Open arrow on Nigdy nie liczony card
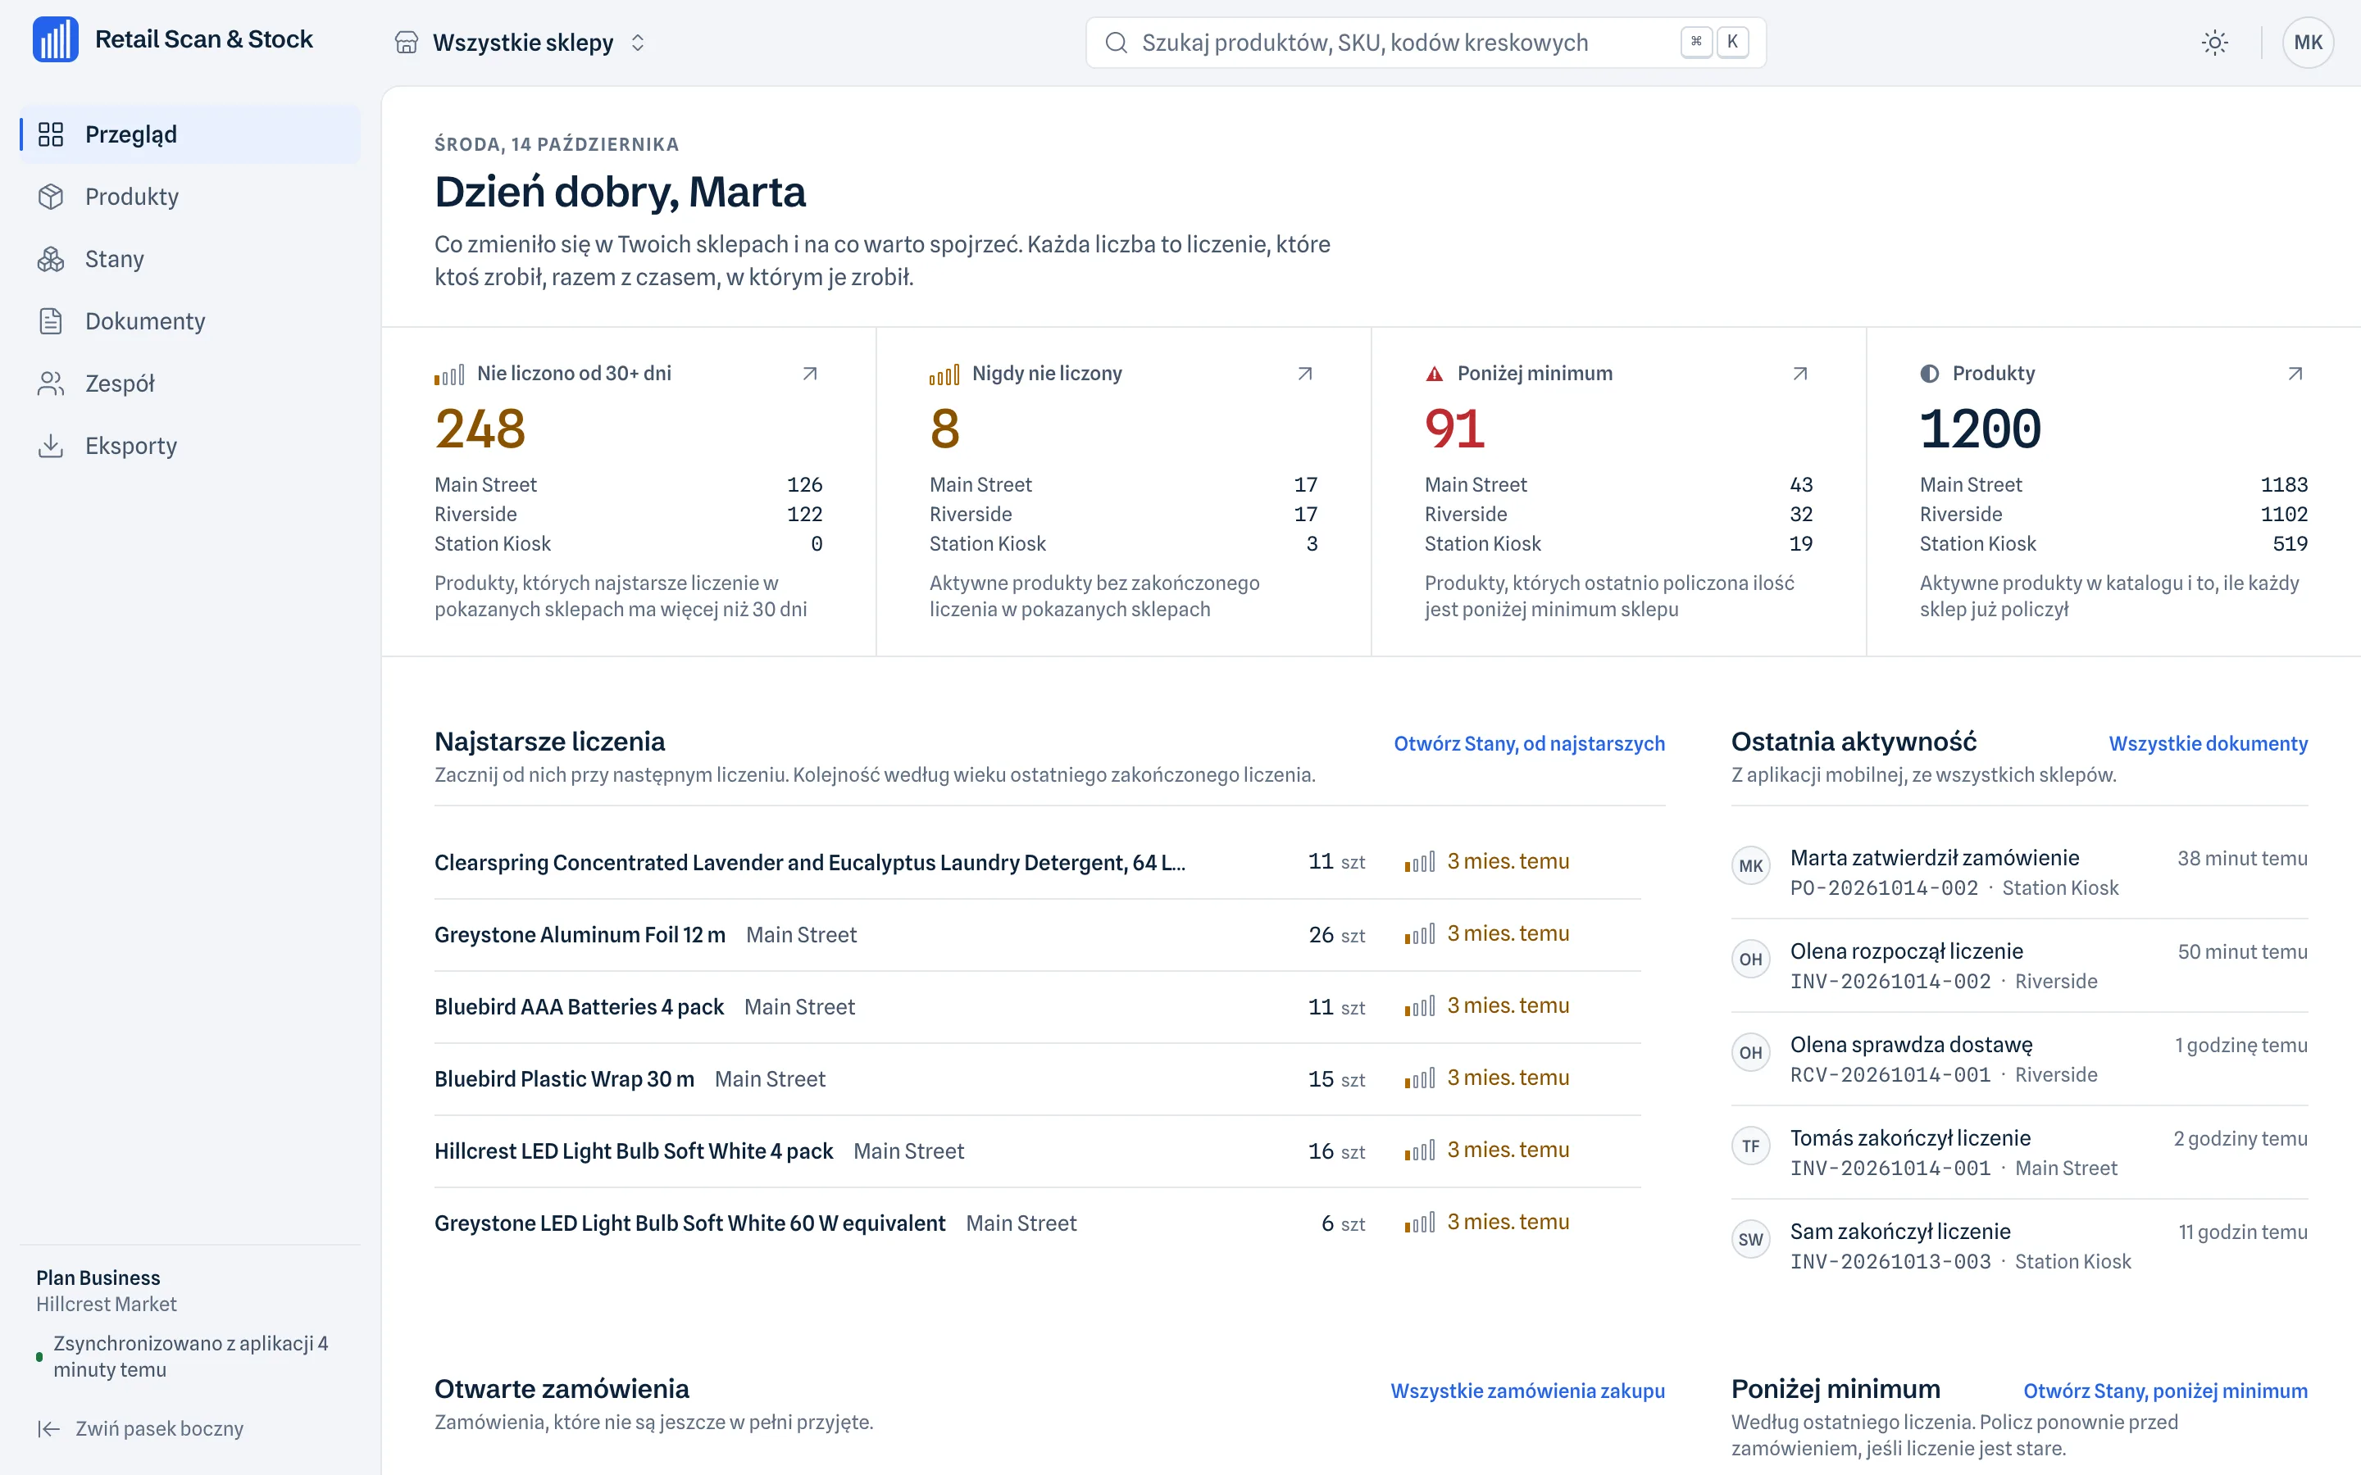 pos(1305,374)
